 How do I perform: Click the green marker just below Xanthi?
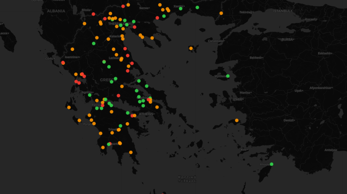coord(181,9)
